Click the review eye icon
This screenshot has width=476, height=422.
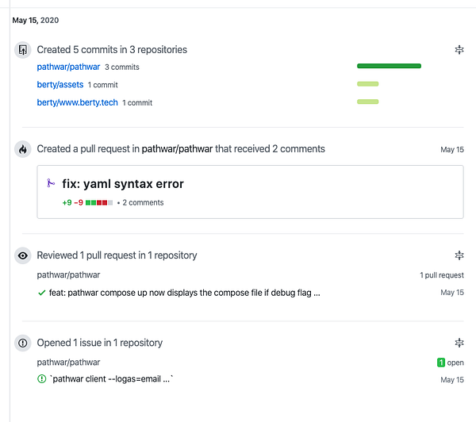[23, 255]
